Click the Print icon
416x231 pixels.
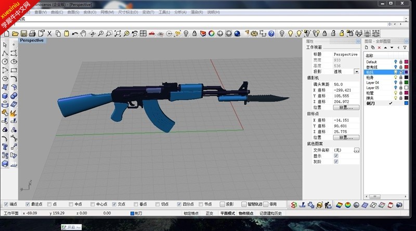pos(32,34)
